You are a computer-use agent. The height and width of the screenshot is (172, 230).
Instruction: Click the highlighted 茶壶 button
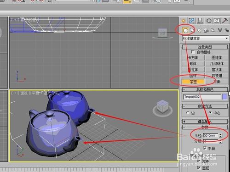click(193, 82)
